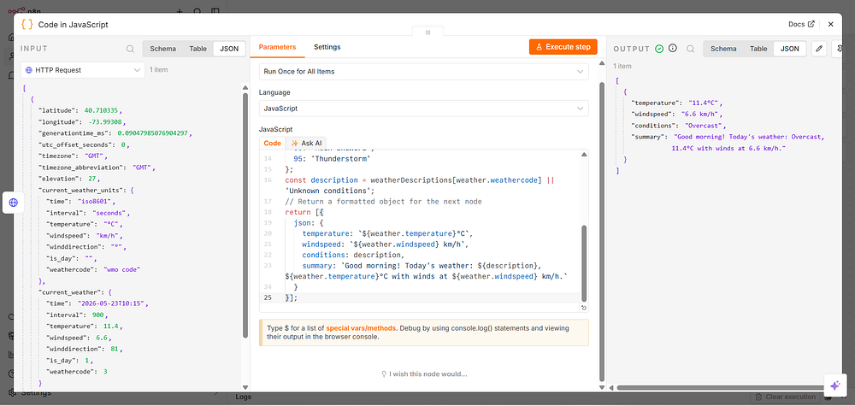
Task: Click the Execute step button
Action: coord(563,47)
